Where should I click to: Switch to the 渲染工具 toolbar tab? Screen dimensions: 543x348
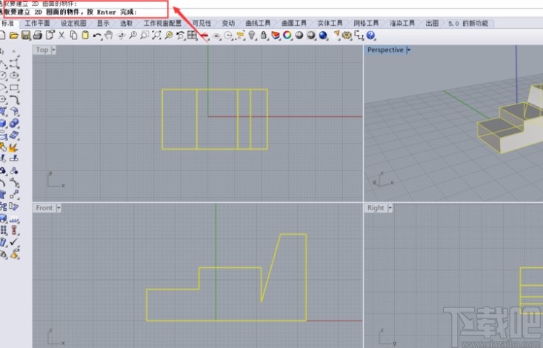pos(402,23)
